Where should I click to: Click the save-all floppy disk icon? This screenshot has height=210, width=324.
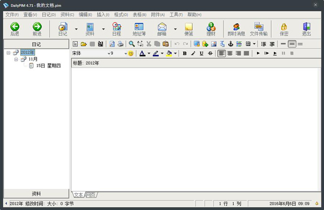[x=100, y=44]
